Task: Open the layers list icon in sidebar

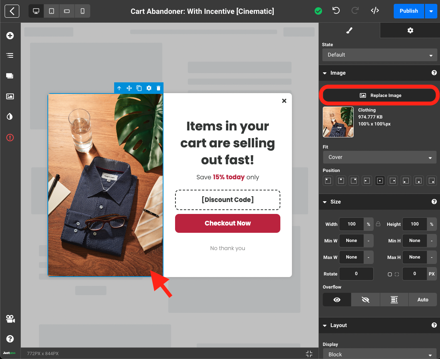Action: (x=10, y=56)
